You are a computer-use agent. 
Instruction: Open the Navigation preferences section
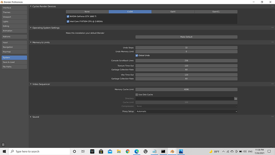[14, 47]
